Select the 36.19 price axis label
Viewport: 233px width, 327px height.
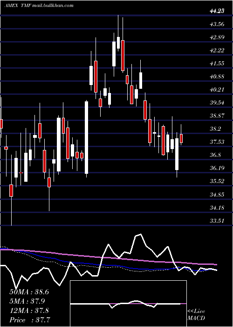[x=217, y=168]
